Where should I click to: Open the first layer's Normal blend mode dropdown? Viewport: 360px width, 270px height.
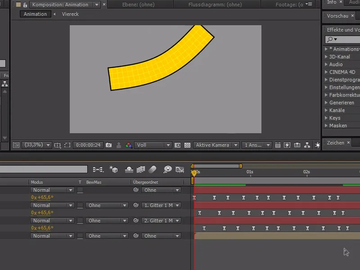[x=52, y=190]
